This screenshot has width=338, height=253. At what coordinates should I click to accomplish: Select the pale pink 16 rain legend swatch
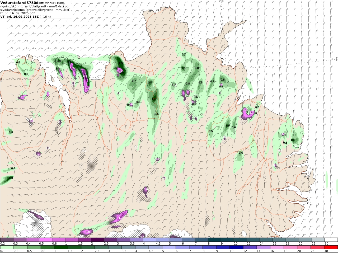tap(277, 247)
